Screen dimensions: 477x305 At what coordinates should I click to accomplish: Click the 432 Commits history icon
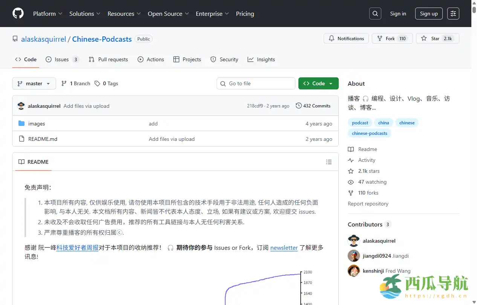tap(299, 106)
